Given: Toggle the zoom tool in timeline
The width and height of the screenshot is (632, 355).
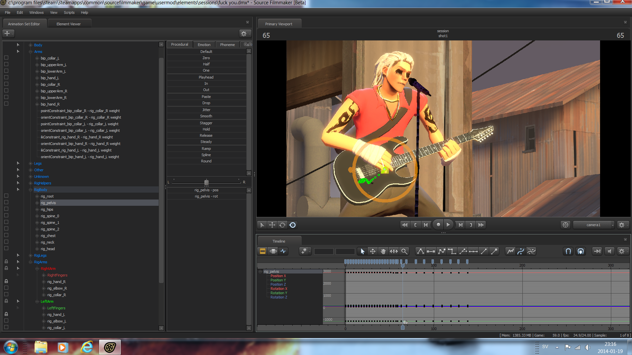Looking at the screenshot, I should coord(404,251).
